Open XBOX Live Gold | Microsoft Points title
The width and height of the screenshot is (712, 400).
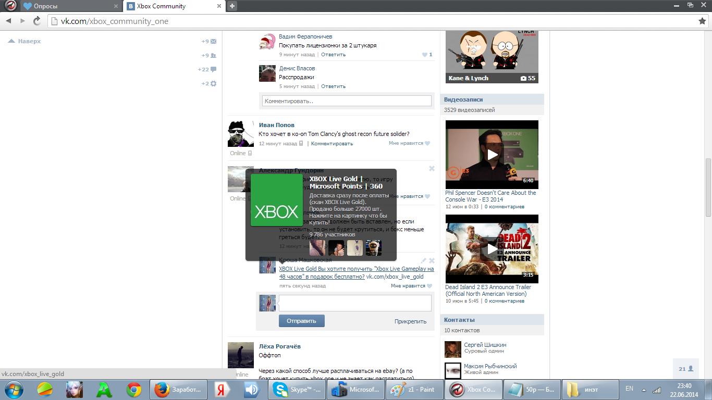(346, 182)
